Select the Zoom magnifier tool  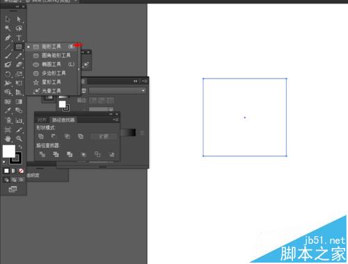pyautogui.click(x=19, y=139)
